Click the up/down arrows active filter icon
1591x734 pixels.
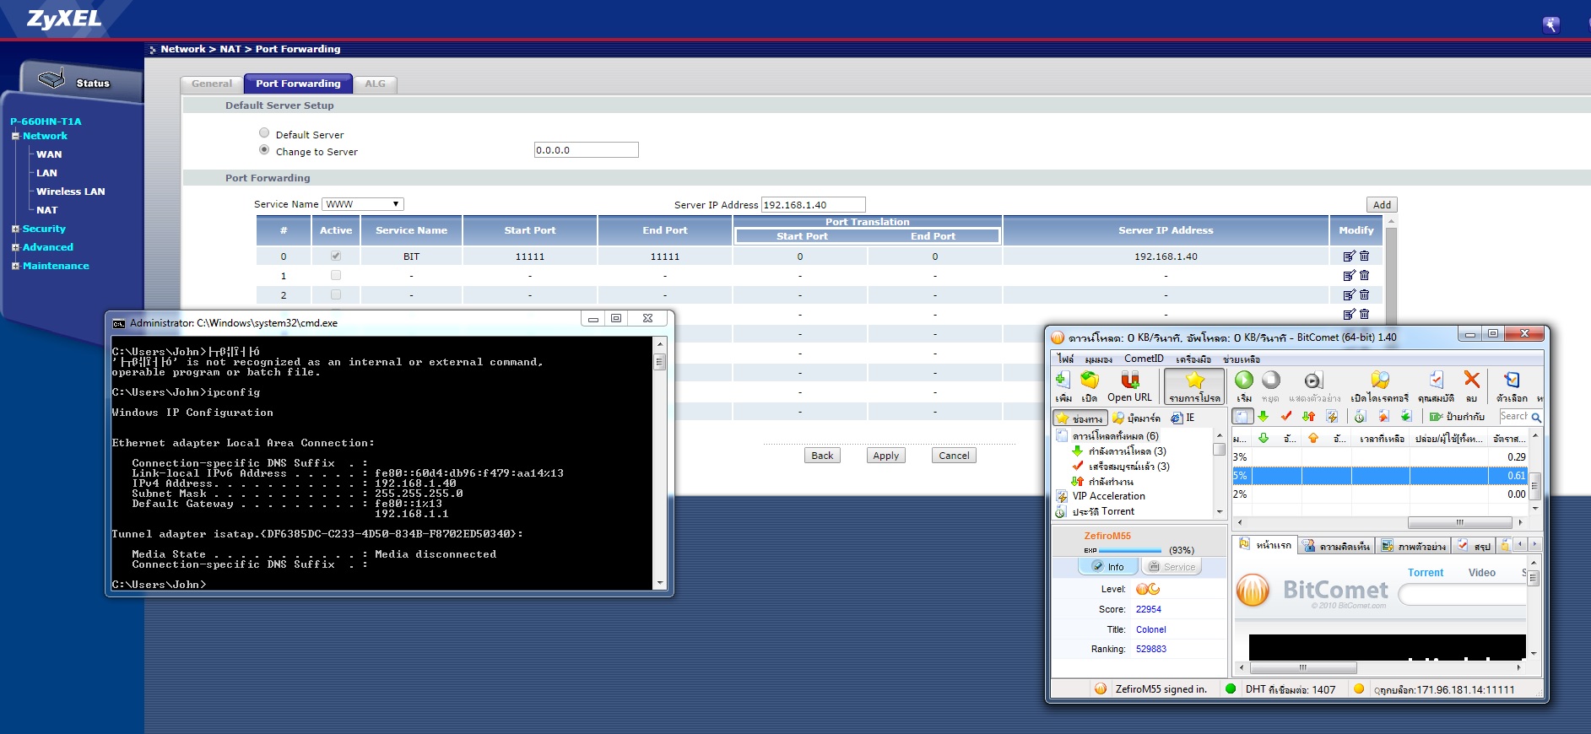(x=1309, y=416)
